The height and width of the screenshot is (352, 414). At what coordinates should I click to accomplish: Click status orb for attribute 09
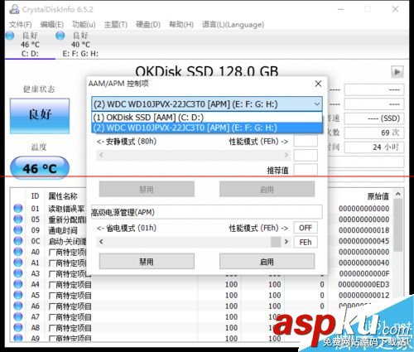click(18, 229)
